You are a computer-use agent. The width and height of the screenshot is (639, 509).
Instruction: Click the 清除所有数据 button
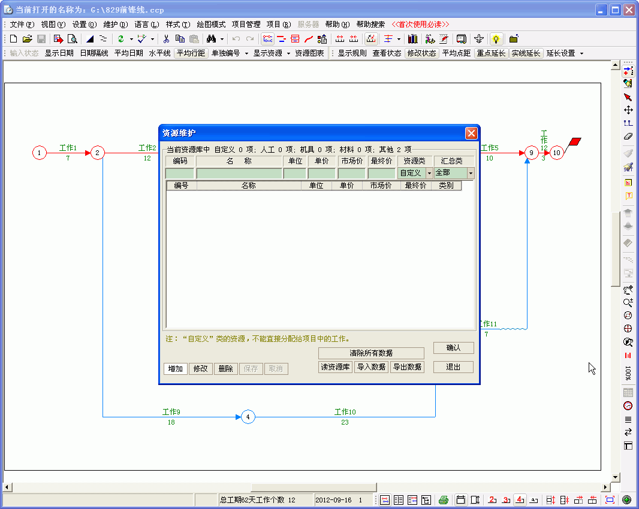tap(371, 353)
